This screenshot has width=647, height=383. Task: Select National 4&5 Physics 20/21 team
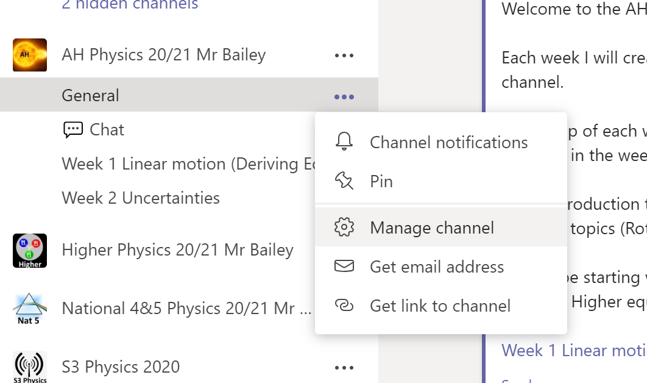(x=186, y=308)
